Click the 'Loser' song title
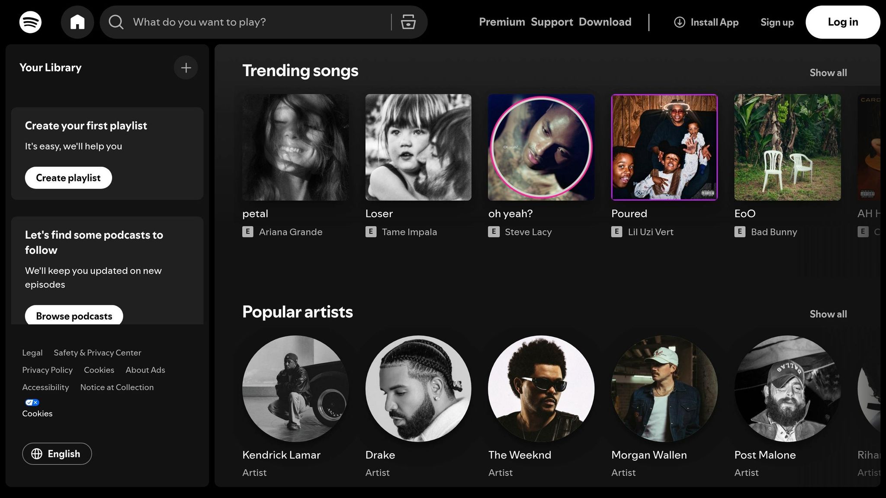886x498 pixels. [379, 214]
